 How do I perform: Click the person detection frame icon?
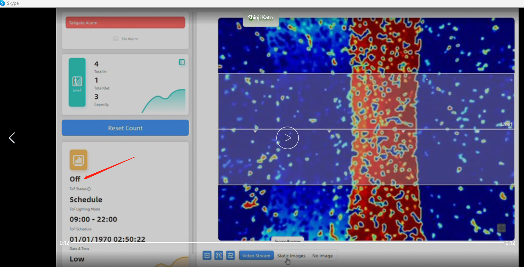(x=219, y=256)
